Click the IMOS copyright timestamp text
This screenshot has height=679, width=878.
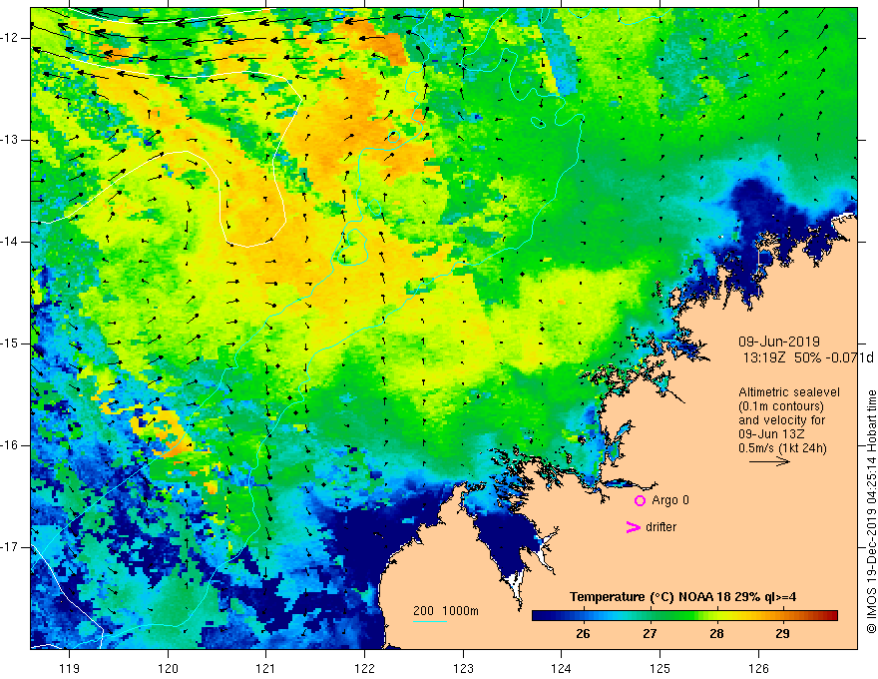pos(871,511)
